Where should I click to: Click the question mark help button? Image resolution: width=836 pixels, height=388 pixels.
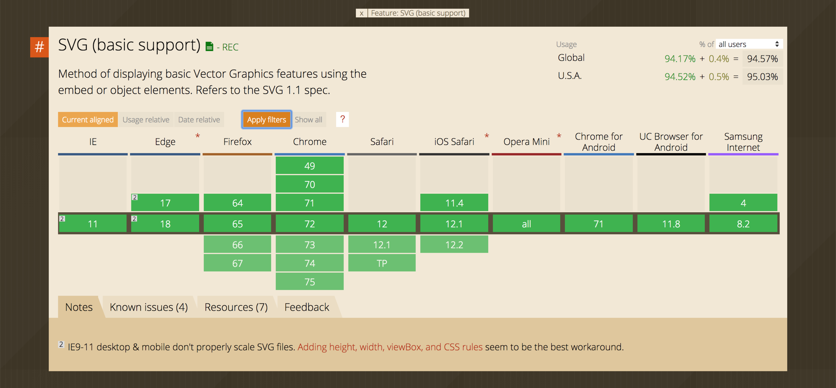point(342,119)
